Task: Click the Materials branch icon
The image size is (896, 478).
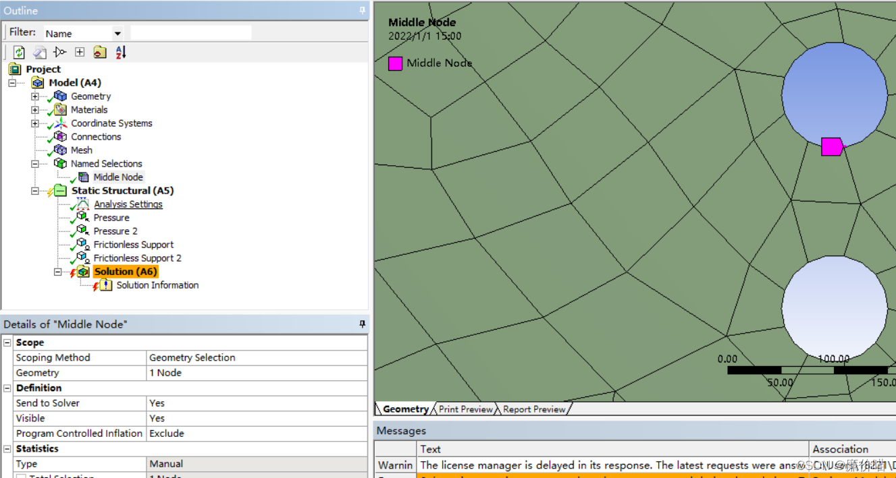Action: (61, 110)
